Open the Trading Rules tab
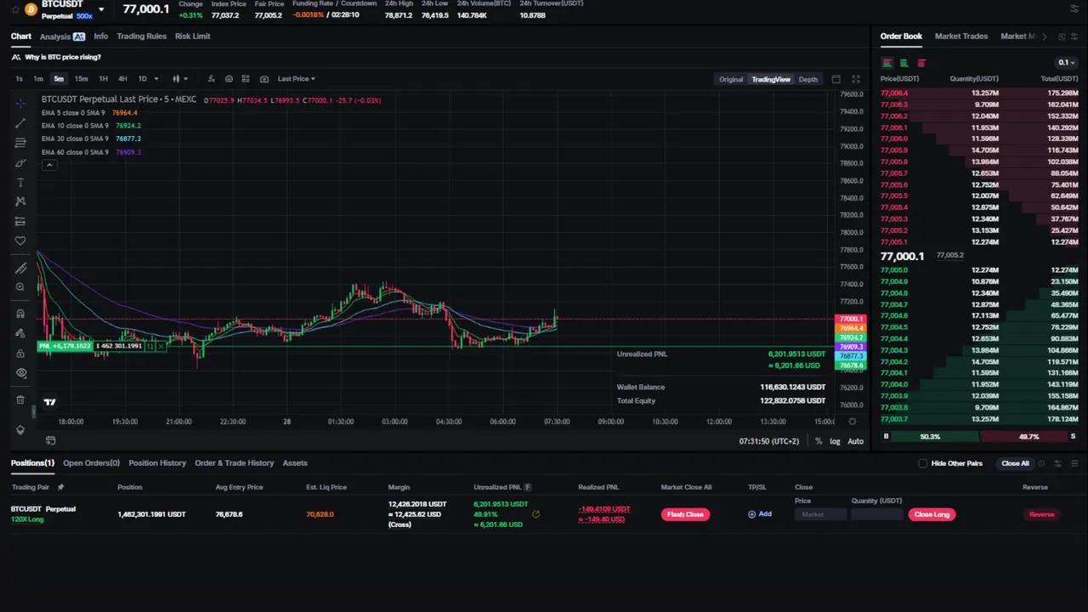1088x612 pixels. click(x=141, y=37)
